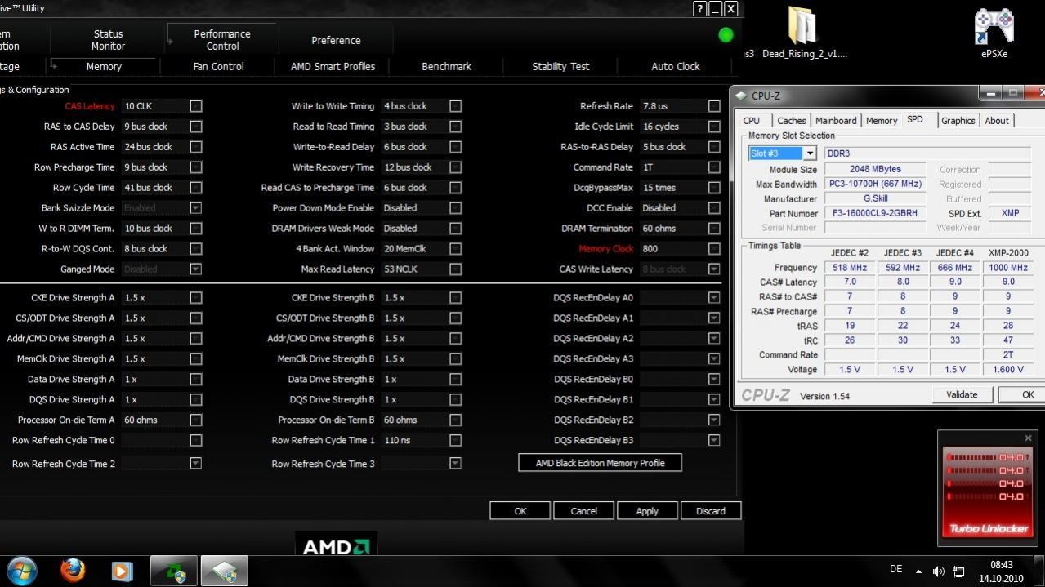Tick the Row Cycle Time checkbox
Viewport: 1045px width, 587px height.
[196, 188]
